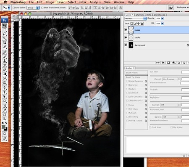Viewport: 189px width, 167px height.
Task: Enable Scattering checkbox
Action: coord(127,85)
